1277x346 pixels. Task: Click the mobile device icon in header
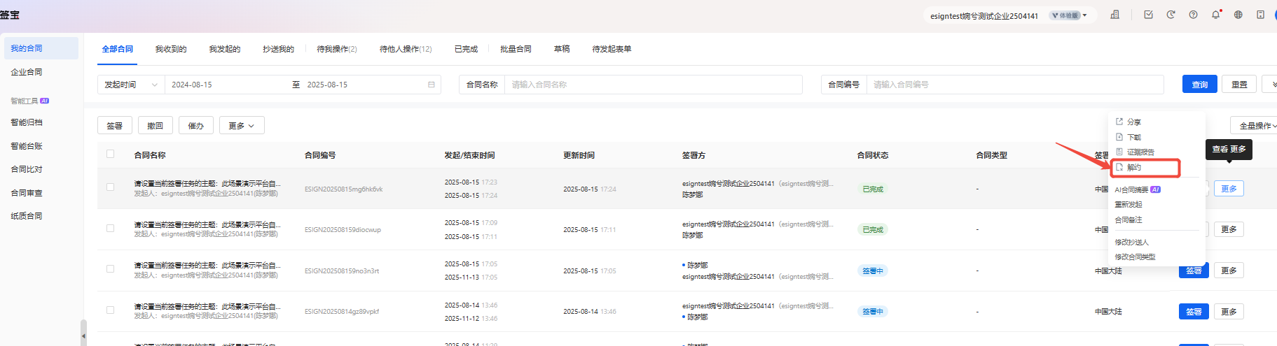1260,15
